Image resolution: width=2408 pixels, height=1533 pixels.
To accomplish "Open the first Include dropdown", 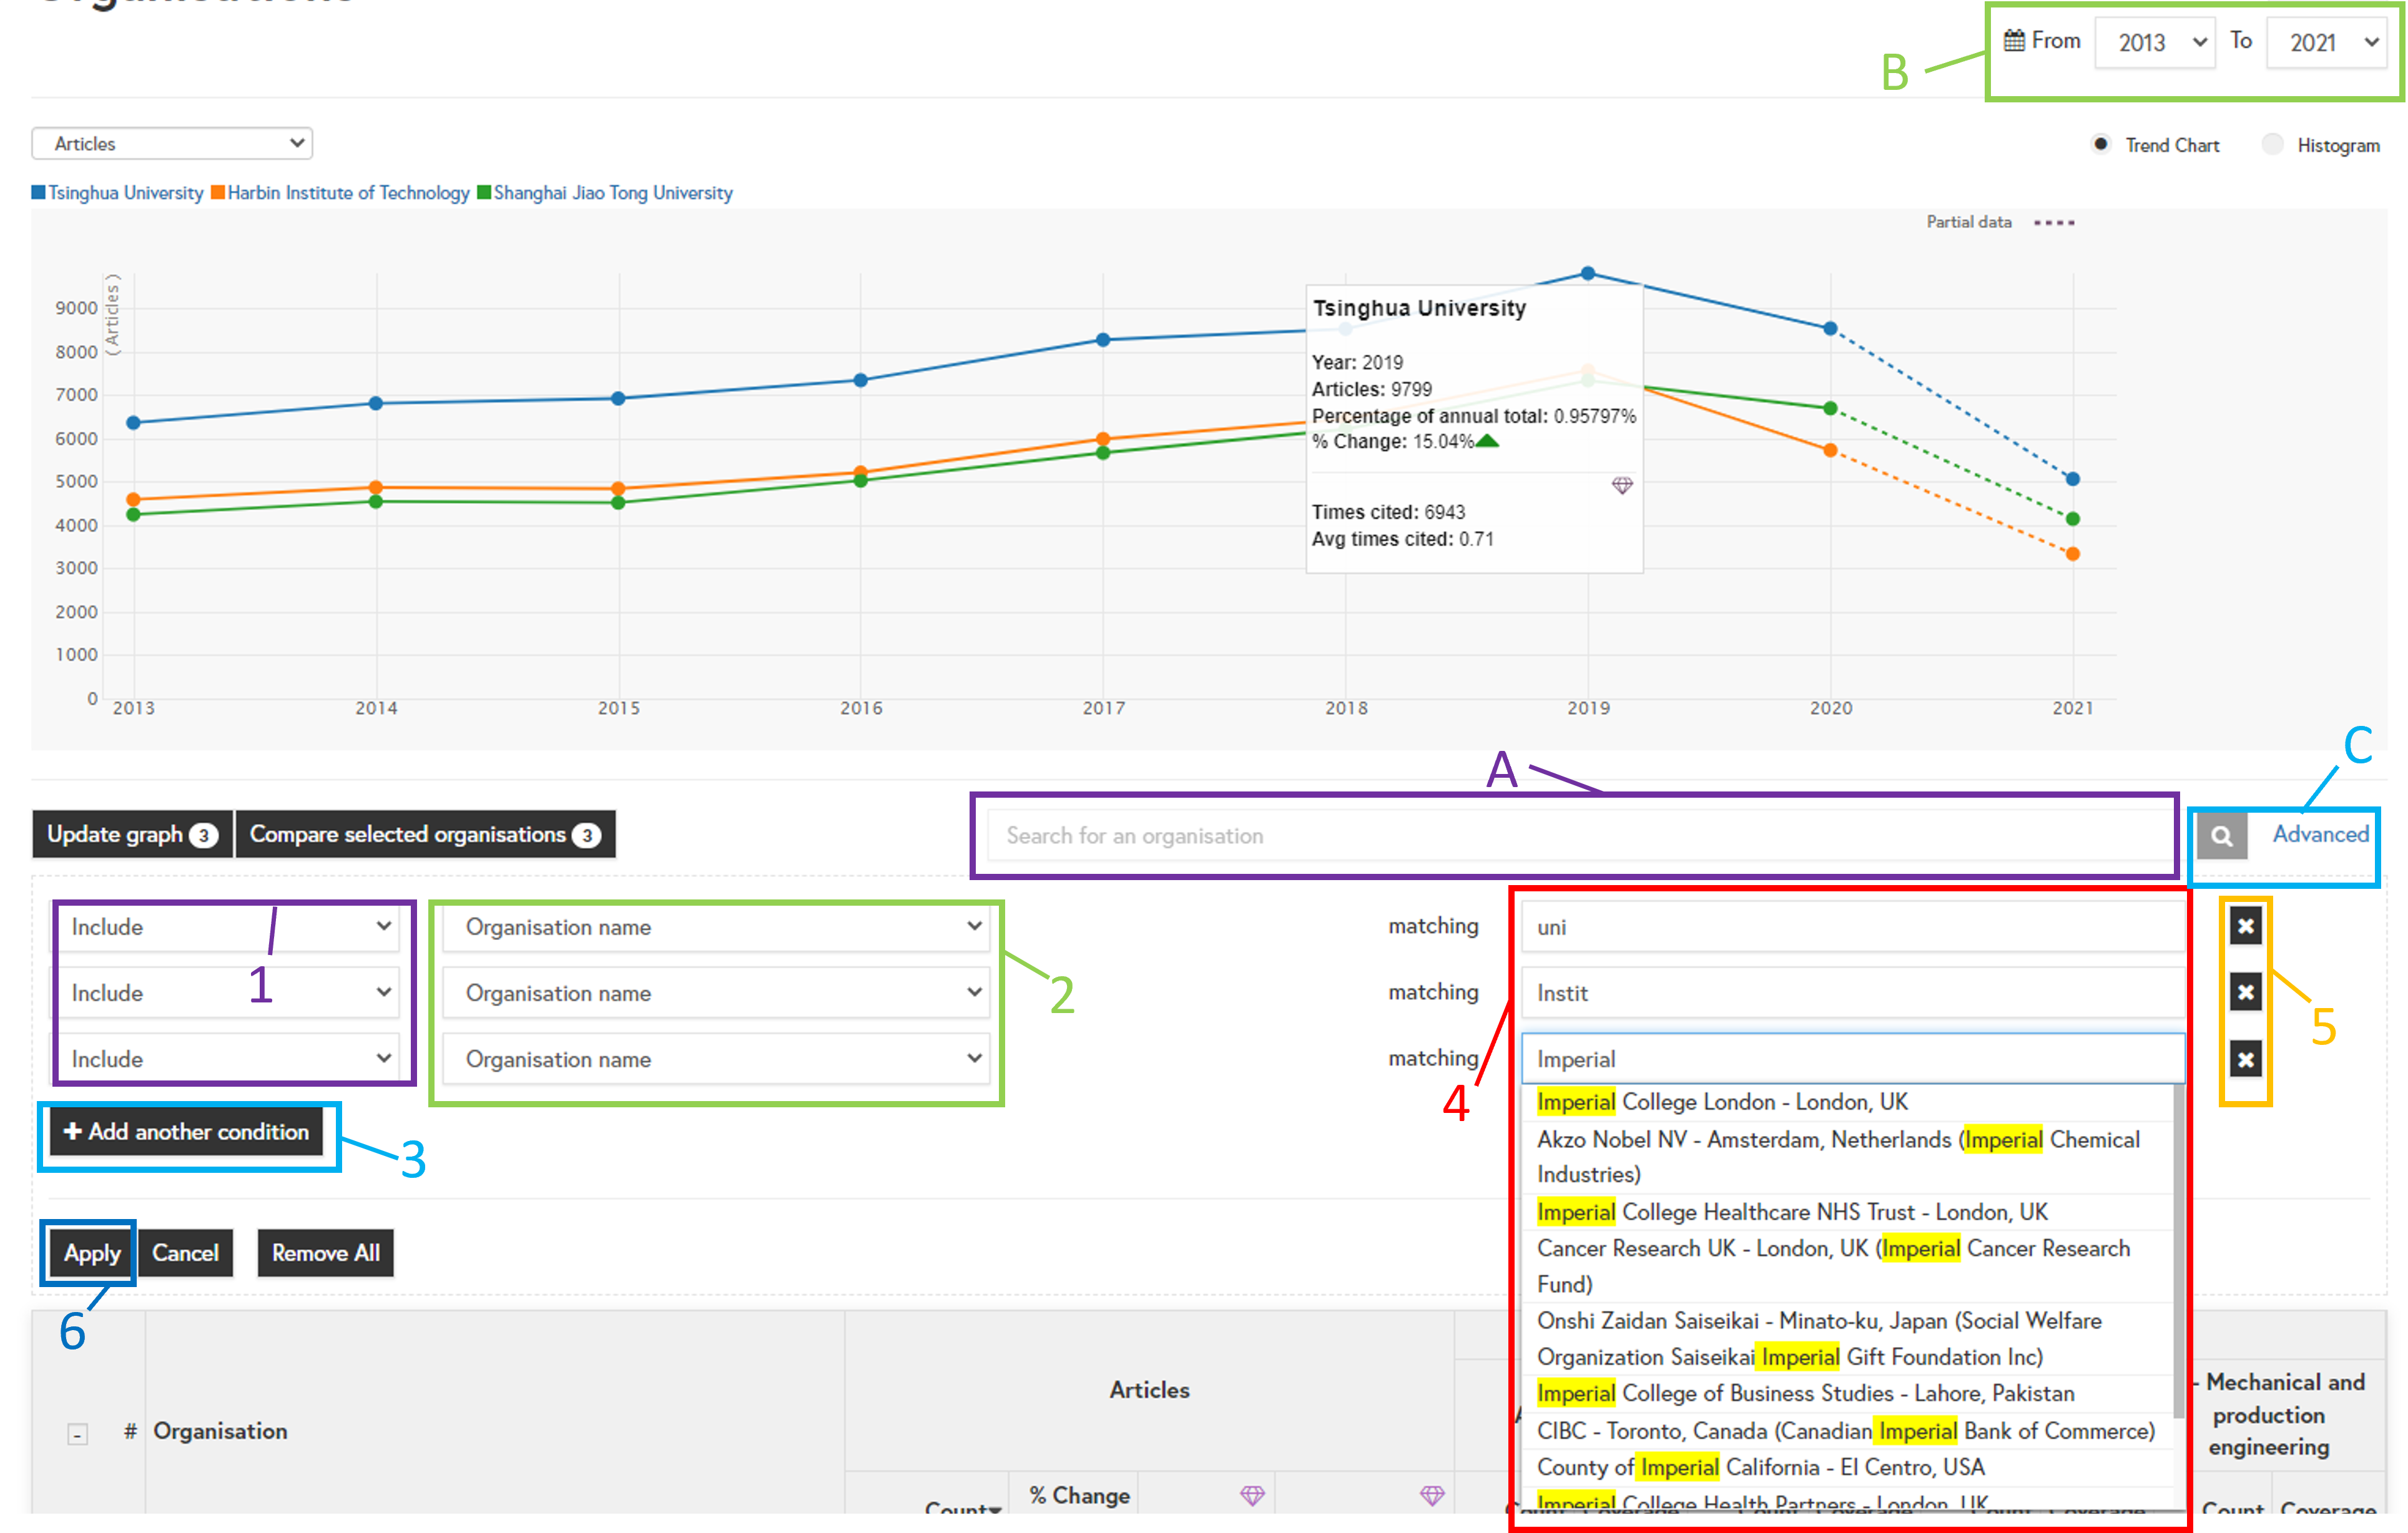I will pos(230,927).
